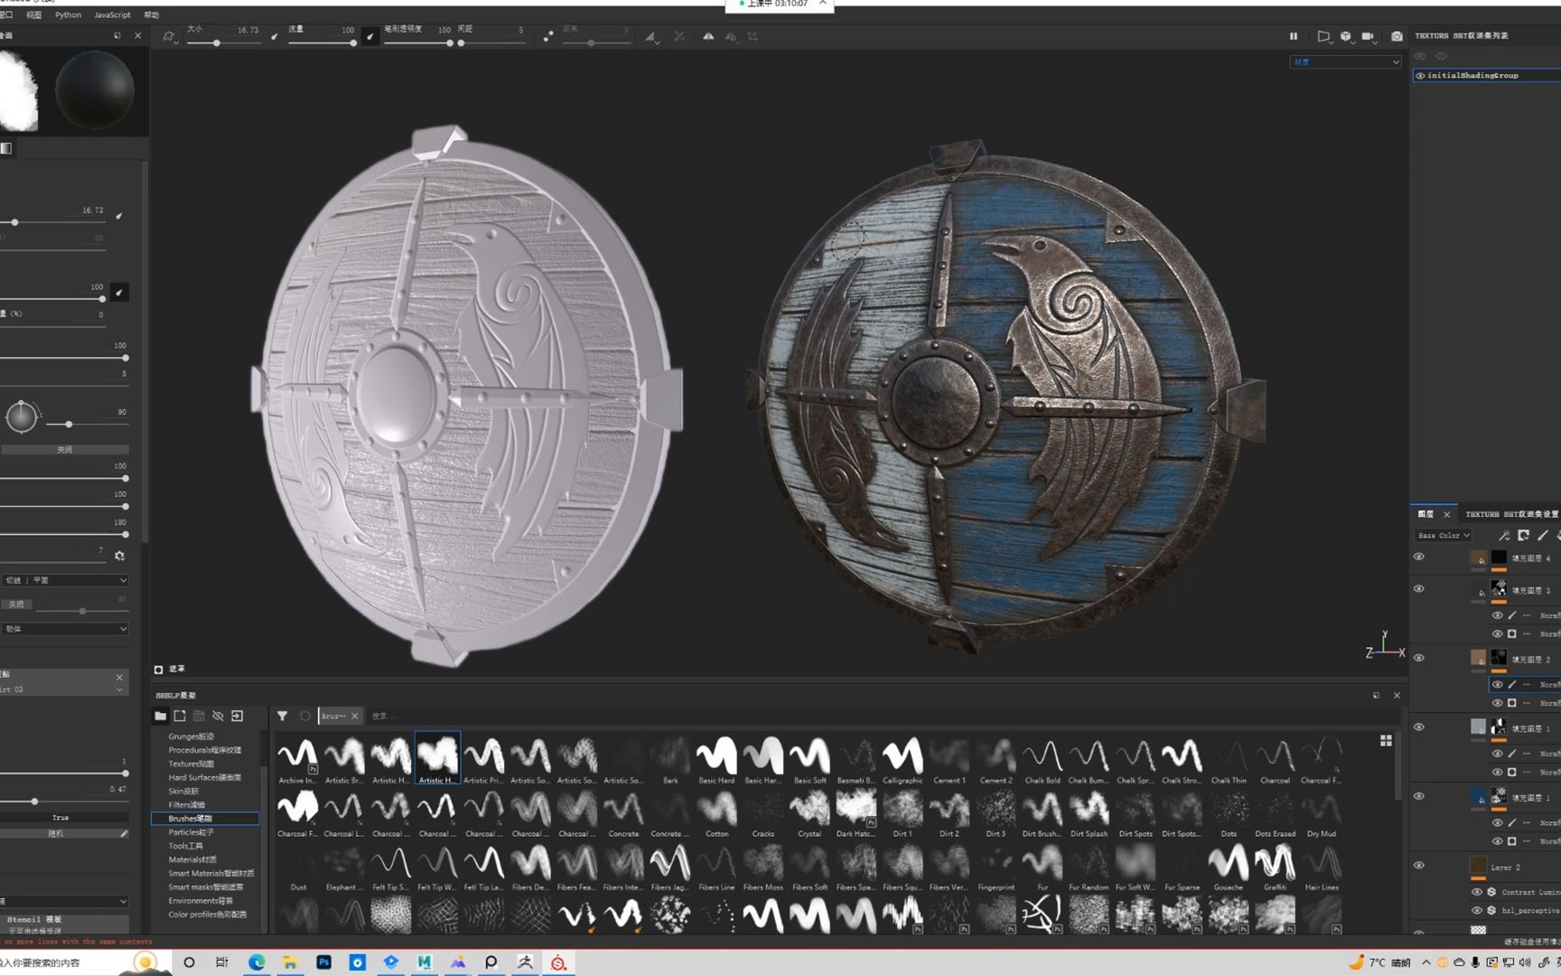Screen dimensions: 1561x976
Task: Select the mirror/symmetry toolbar icon
Action: 708,37
